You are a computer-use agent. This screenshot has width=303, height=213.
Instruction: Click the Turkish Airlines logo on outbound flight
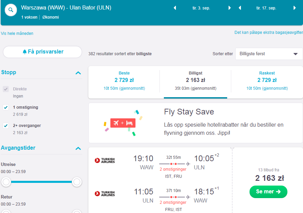click(x=105, y=161)
